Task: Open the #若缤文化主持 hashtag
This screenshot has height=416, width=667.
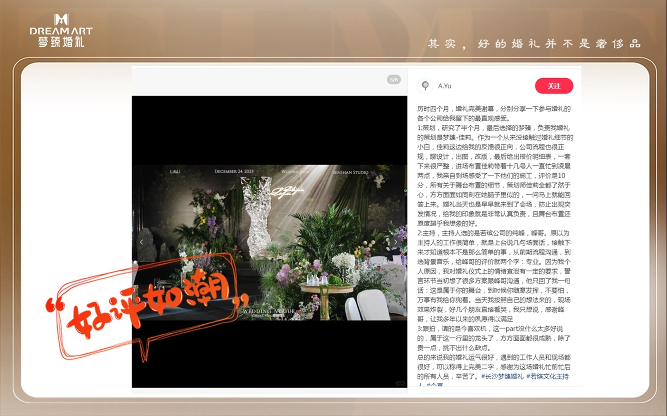Action: [x=547, y=377]
